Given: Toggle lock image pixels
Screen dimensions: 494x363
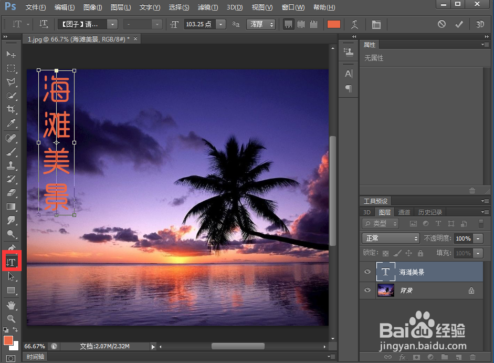Looking at the screenshot, I should click(x=397, y=253).
